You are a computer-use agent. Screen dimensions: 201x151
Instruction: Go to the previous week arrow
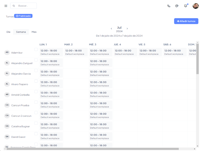pyautogui.click(x=111, y=28)
